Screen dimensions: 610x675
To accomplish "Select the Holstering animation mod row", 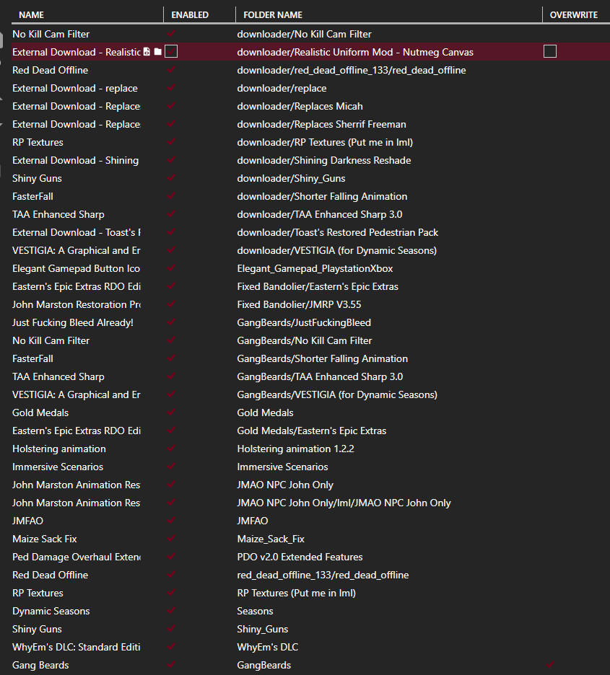I will pyautogui.click(x=59, y=449).
